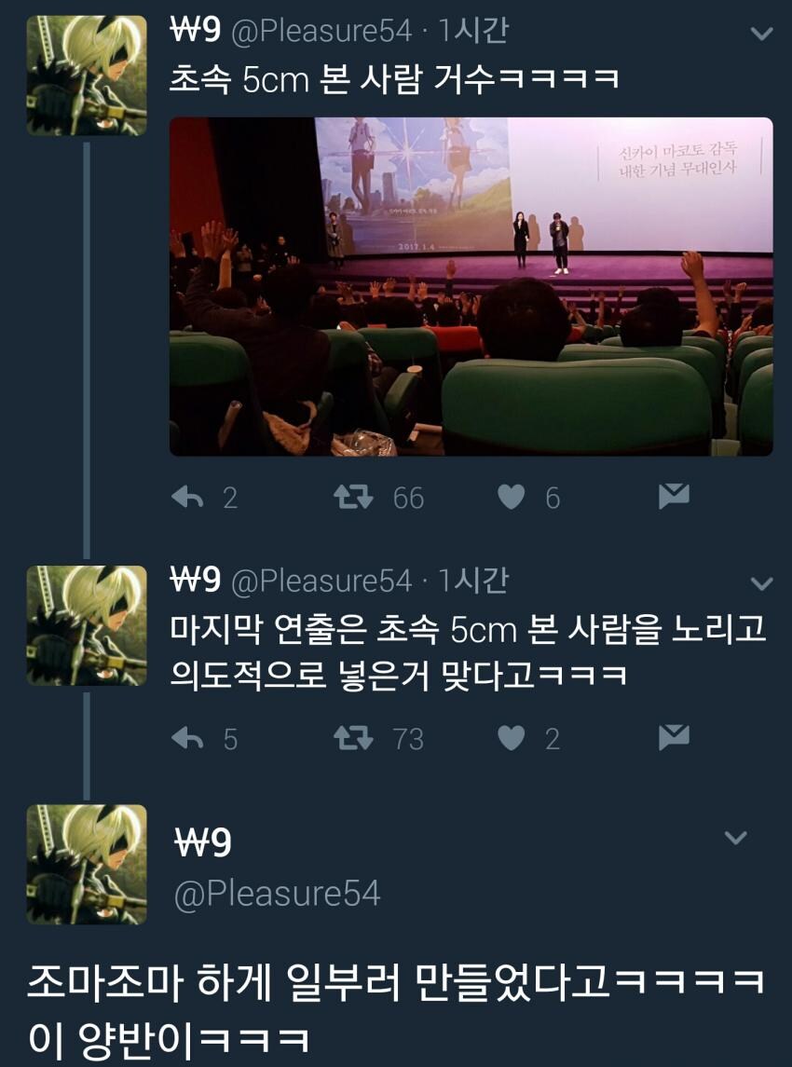Open @Pleasure54 handle in the bottom tweet
792x1067 pixels.
point(277,895)
